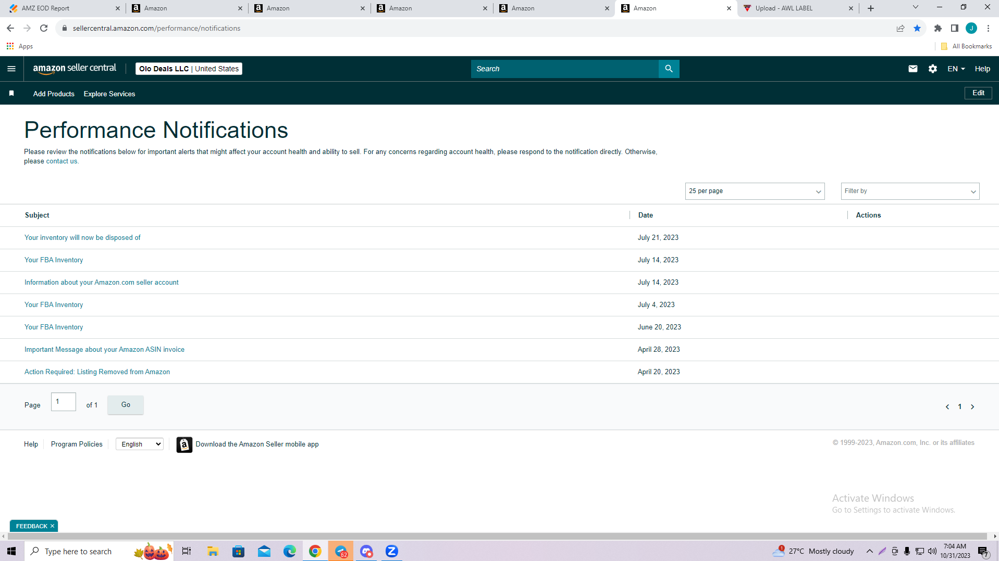
Task: Click the volume icon in system tray
Action: tap(932, 551)
